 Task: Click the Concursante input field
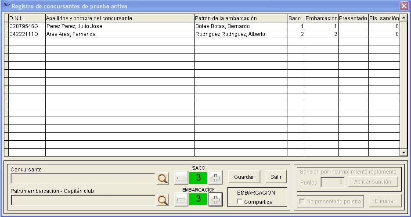tap(83, 178)
